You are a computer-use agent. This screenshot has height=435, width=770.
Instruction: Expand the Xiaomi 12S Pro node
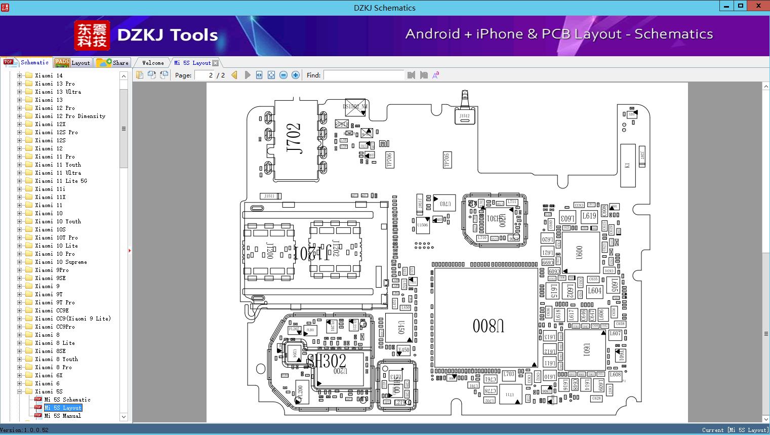pos(19,132)
